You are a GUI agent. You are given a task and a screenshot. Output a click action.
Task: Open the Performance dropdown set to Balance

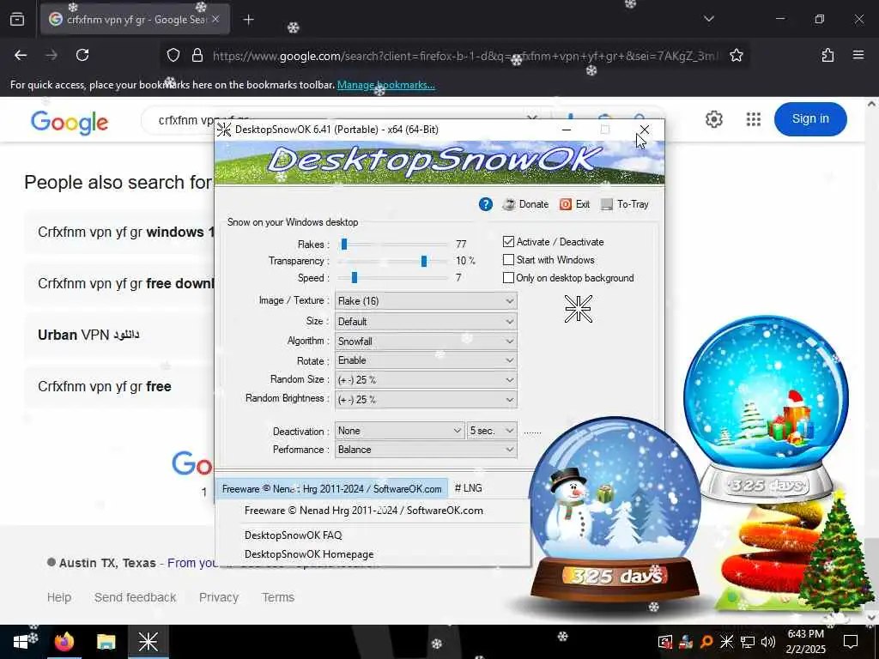[426, 450]
